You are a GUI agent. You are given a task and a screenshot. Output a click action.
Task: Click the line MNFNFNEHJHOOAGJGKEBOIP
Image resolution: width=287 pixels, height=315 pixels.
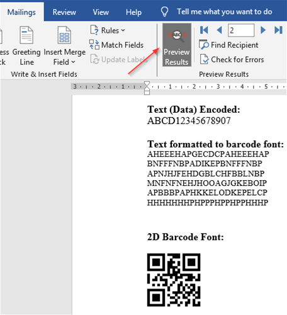(x=207, y=183)
